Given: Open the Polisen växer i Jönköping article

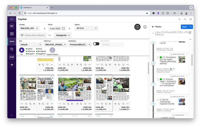Looking at the screenshot, I should pos(168,83).
